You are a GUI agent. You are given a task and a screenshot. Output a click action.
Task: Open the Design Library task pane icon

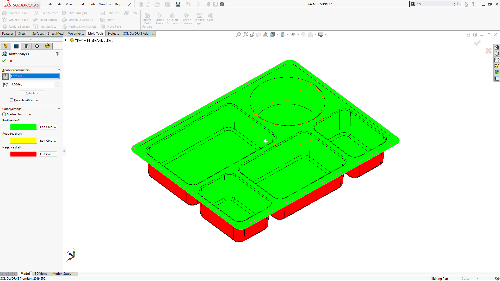click(497, 53)
